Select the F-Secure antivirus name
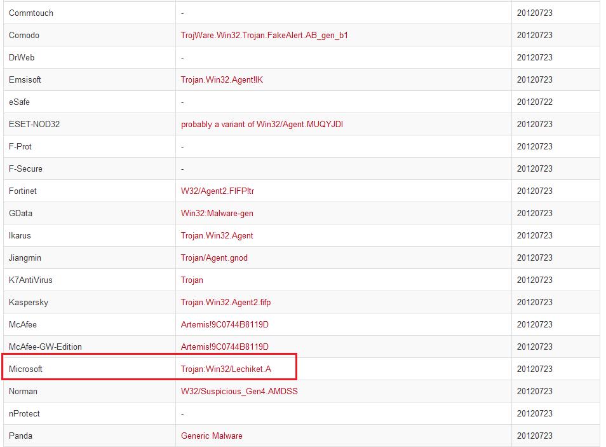 (25, 168)
